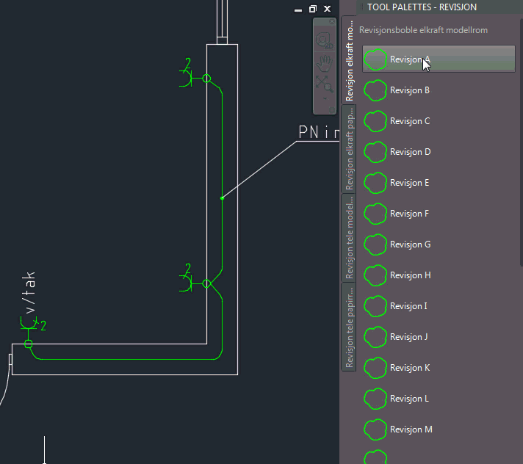Switch to the Revisjon elkraft papir tab
Screen dimensions: 523x464
tap(350, 148)
